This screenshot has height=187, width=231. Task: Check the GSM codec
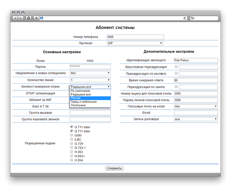72,135
